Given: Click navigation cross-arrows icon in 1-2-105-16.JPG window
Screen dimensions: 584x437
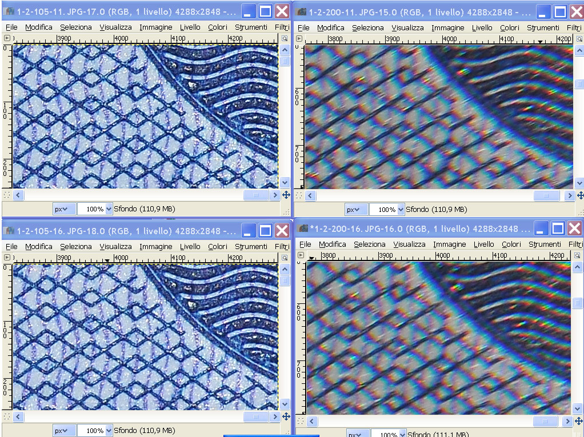Looking at the screenshot, I should [286, 416].
